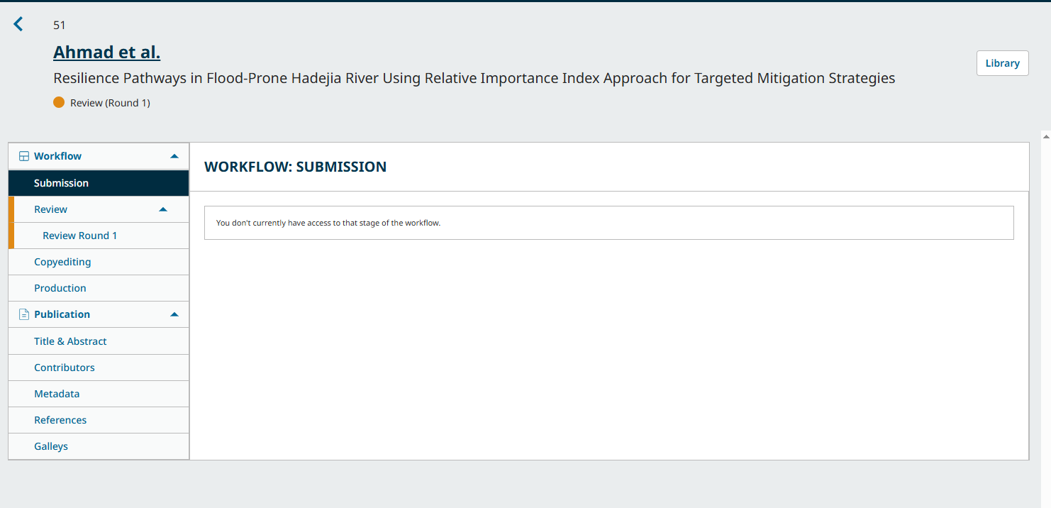Go to the Copyediting stage

click(62, 262)
